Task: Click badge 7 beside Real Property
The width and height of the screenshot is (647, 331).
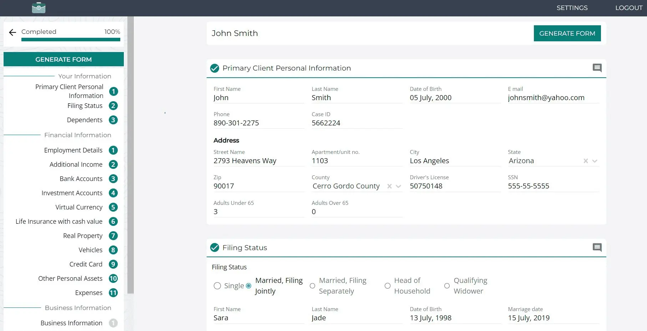Action: 113,236
